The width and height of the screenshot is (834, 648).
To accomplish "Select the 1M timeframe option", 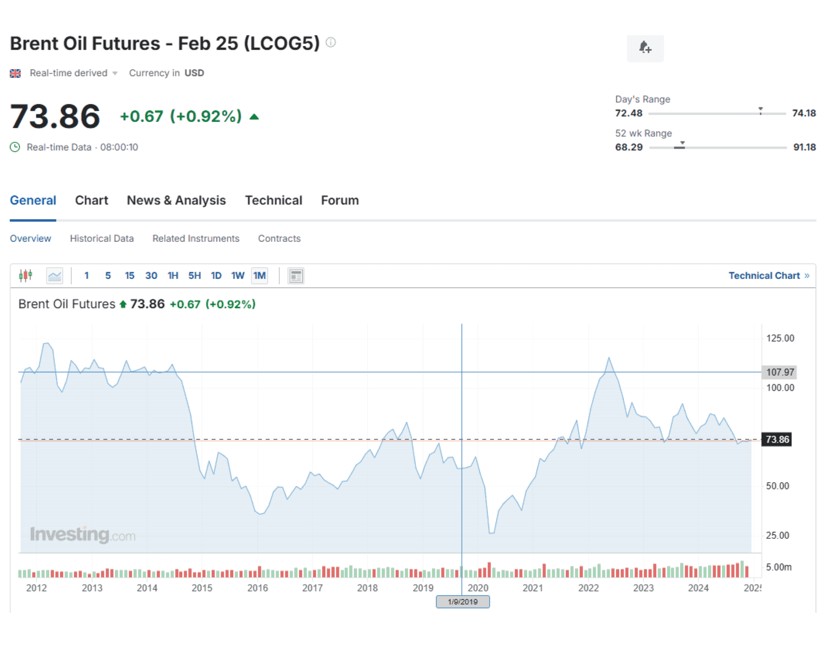I will 259,275.
